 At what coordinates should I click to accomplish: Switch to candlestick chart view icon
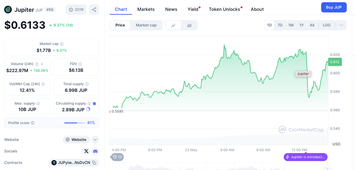tap(189, 25)
